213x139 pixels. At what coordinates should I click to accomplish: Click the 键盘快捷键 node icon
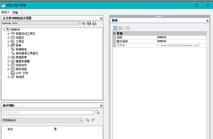click(x=13, y=61)
